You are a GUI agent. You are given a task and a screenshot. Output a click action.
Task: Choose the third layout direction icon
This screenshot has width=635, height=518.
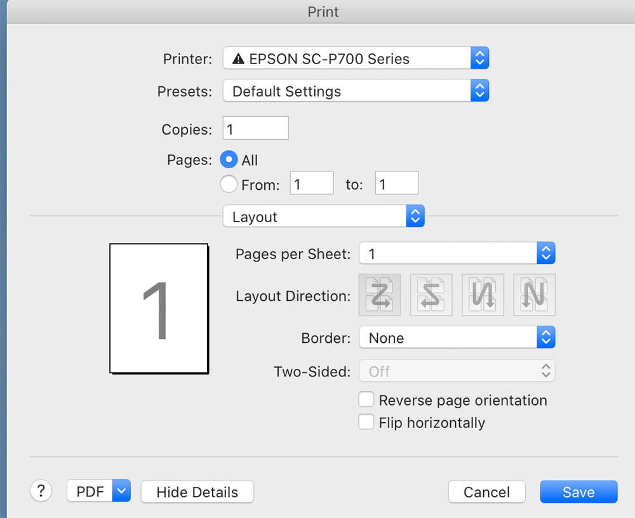point(483,295)
